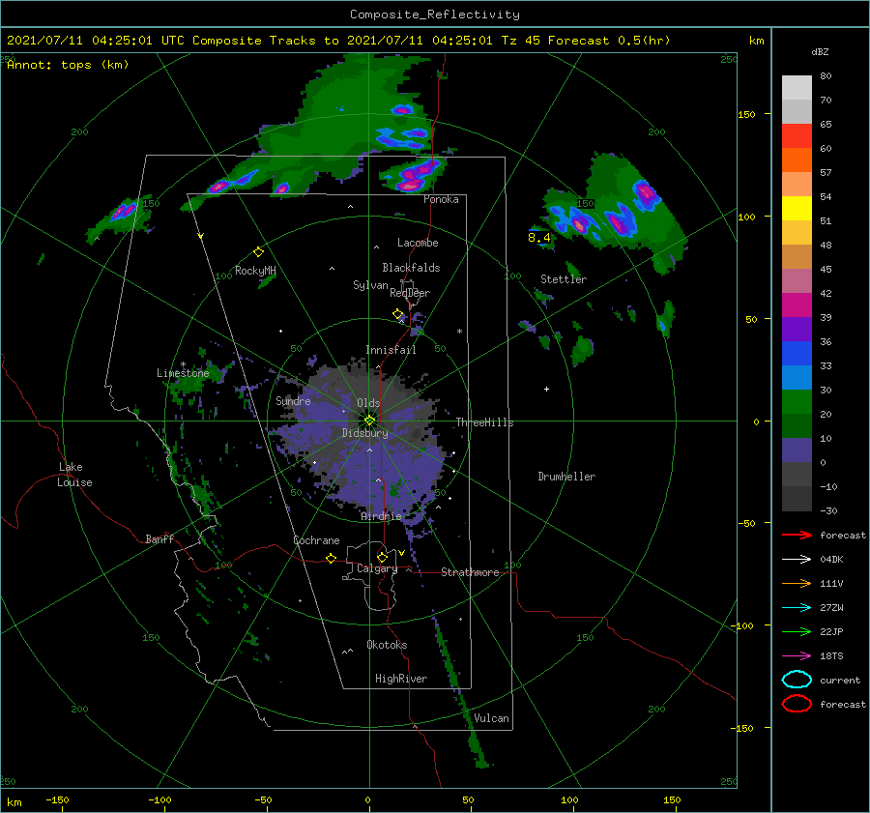Click the yellow diamond marker near Cochrane

(332, 559)
